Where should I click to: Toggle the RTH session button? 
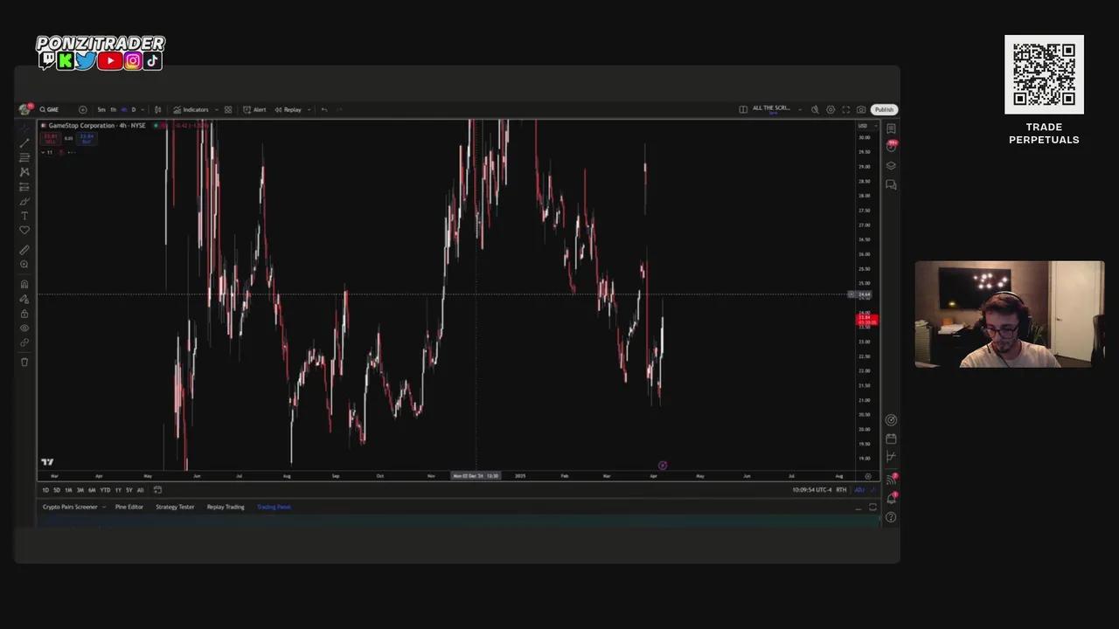point(841,490)
